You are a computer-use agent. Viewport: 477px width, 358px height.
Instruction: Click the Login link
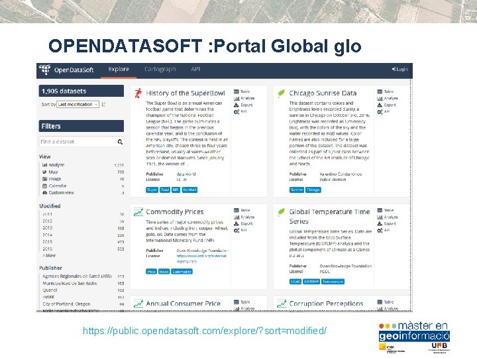(x=399, y=70)
